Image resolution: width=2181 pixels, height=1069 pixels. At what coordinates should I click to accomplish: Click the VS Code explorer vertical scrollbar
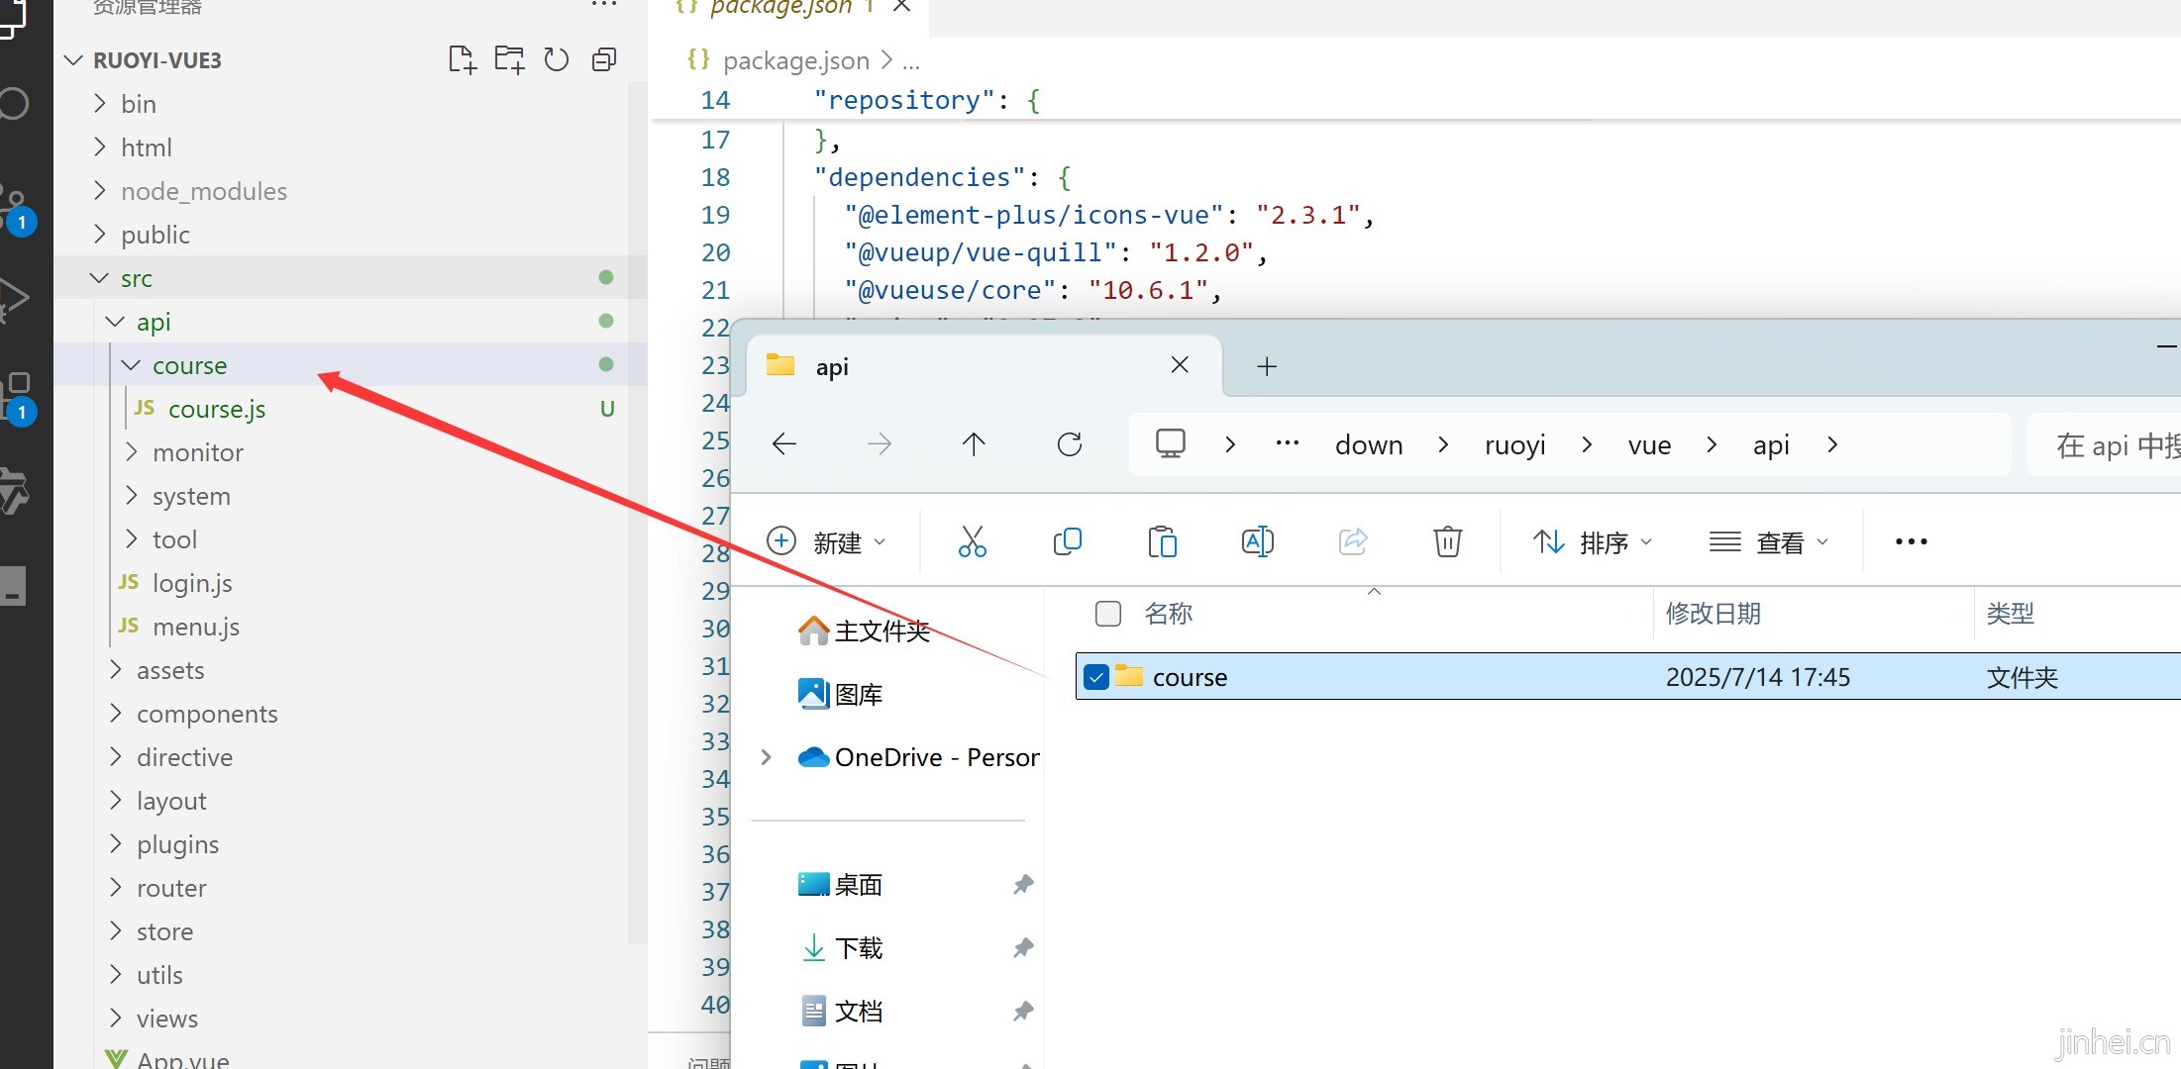[637, 515]
